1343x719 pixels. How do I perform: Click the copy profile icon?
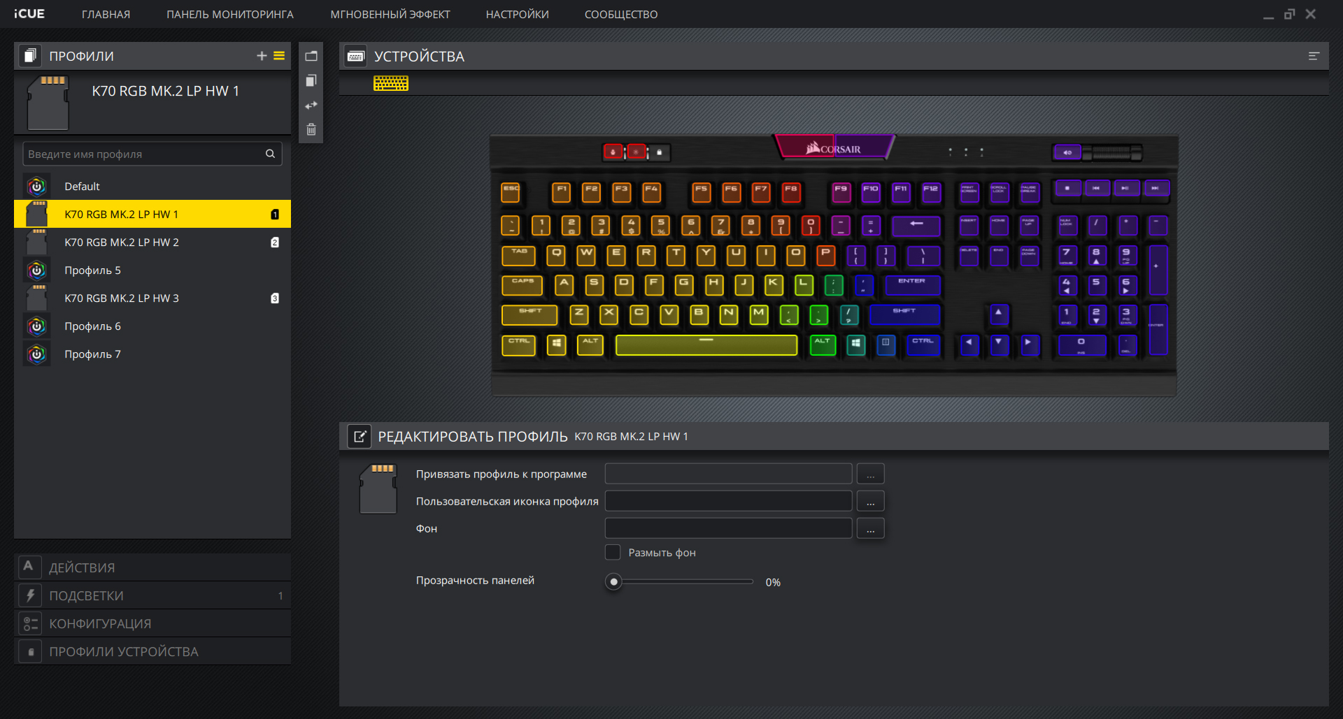pos(311,81)
